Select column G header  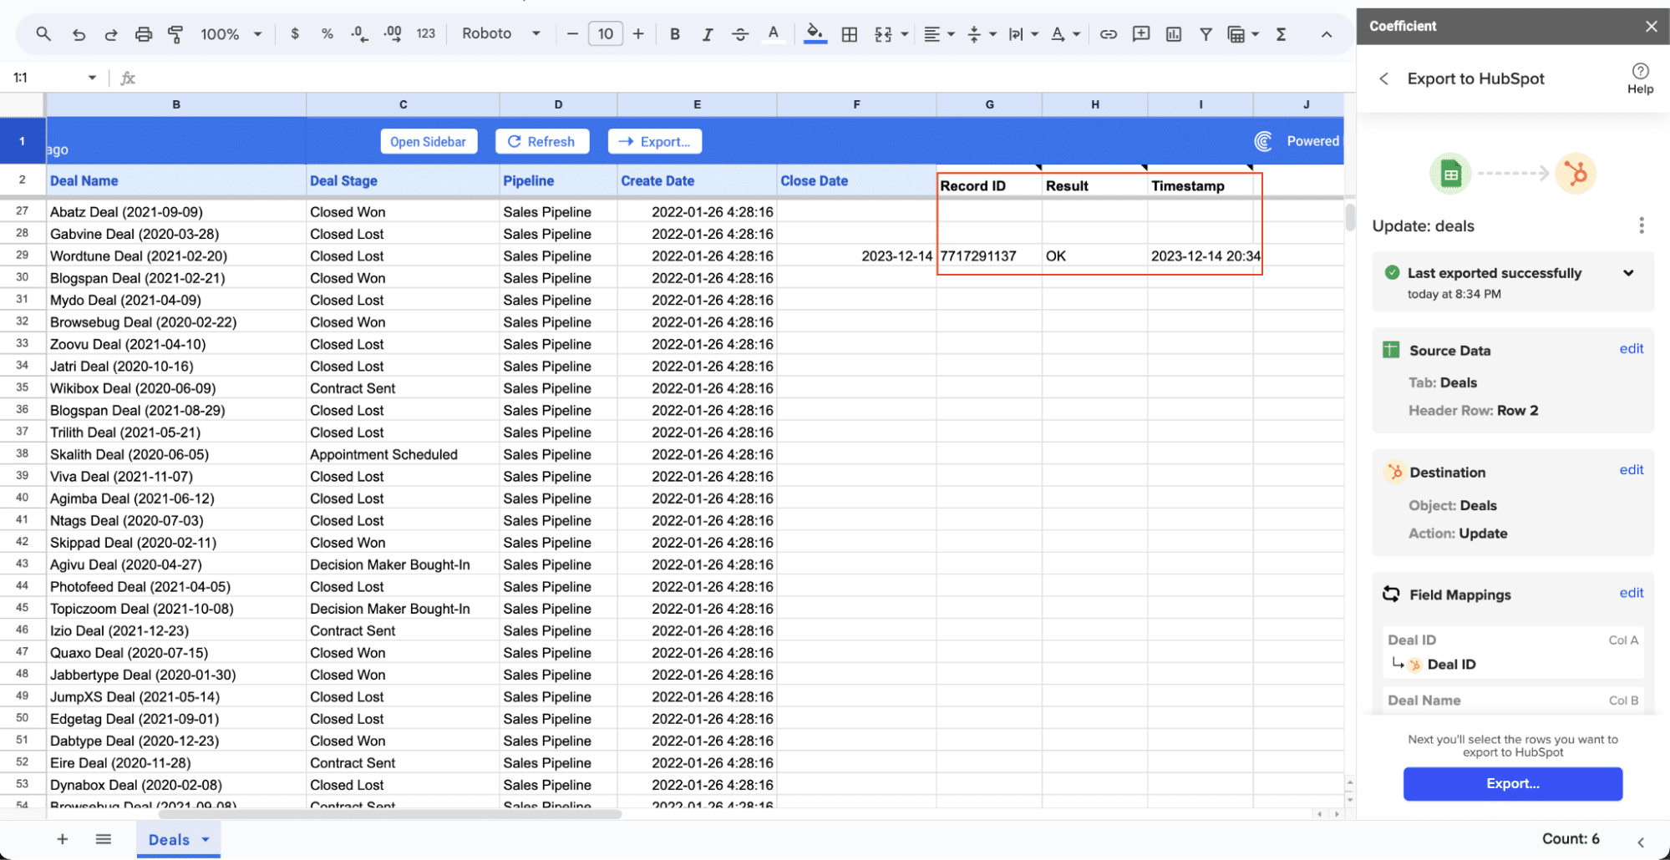tap(989, 104)
